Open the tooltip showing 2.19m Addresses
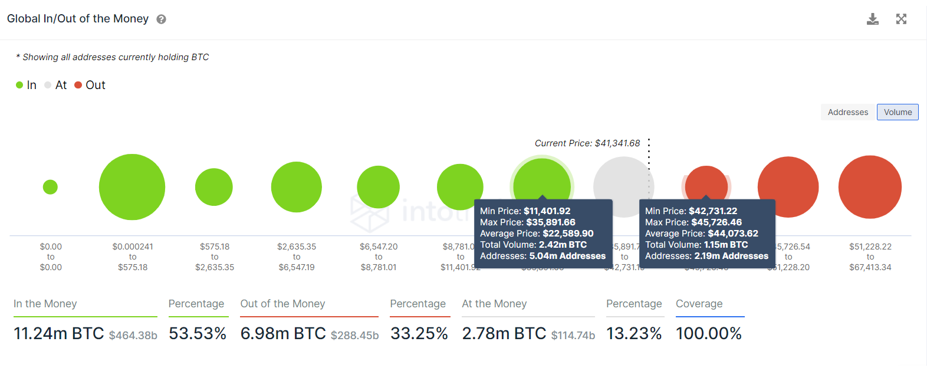927x371 pixels. [x=707, y=233]
